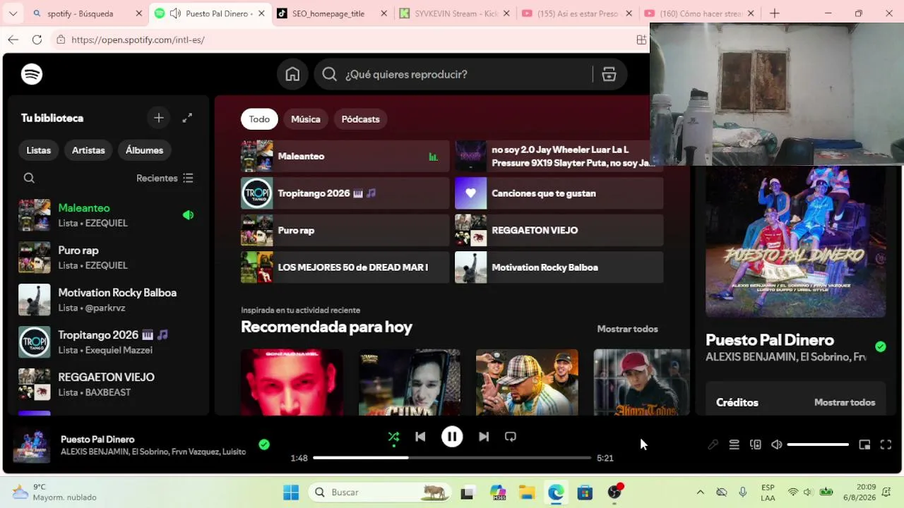Click the Buscar box on the Windows taskbar
904x508 pixels.
(380, 492)
